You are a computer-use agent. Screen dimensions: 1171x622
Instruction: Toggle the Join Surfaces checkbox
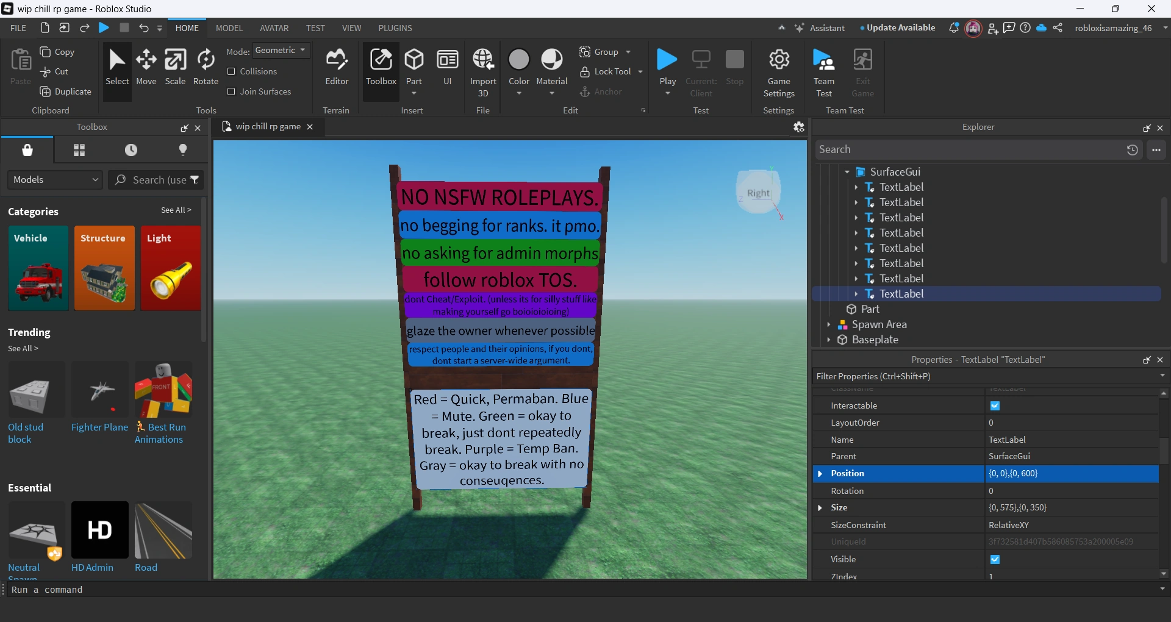231,91
